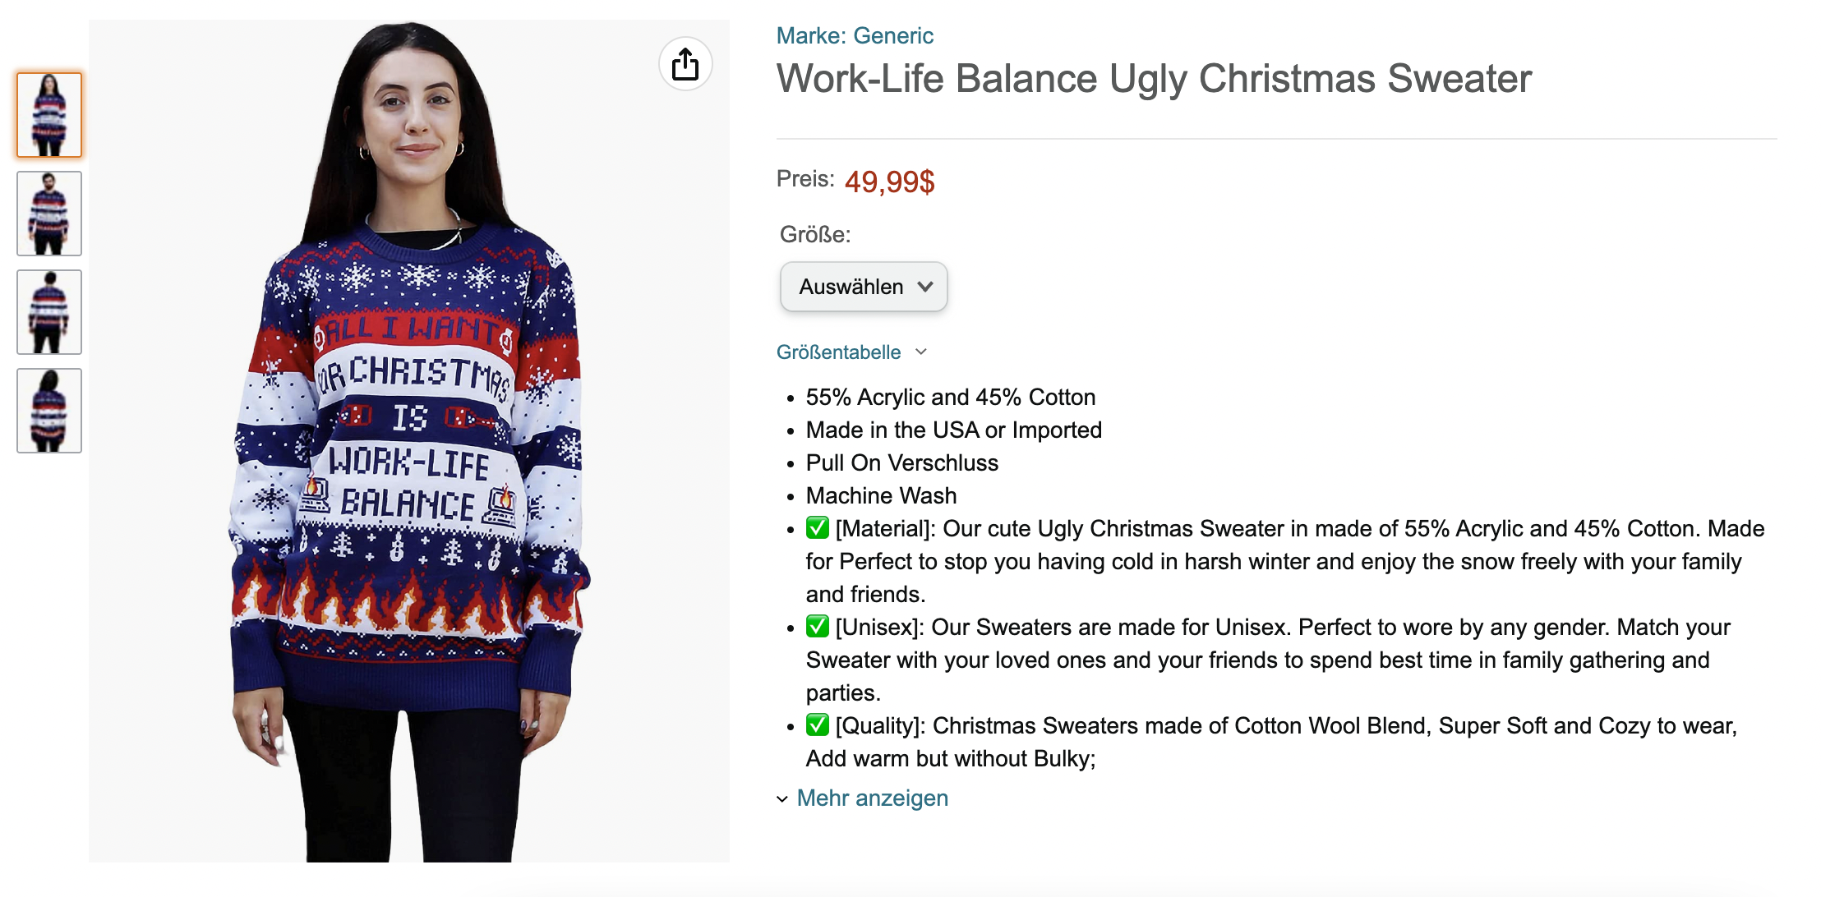1821x897 pixels.
Task: Expand the chevron next to Größentabelle
Action: click(x=921, y=352)
